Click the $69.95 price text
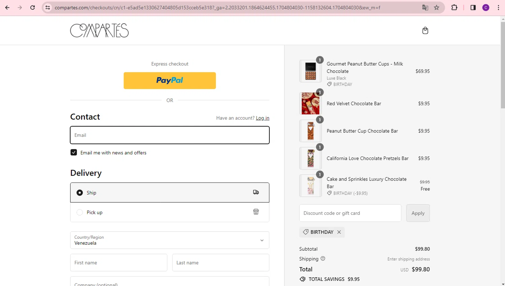The image size is (505, 286). 423,71
